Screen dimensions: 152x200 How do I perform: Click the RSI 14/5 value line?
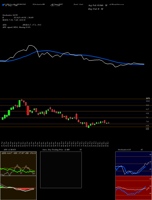pyautogui.click(x=18, y=18)
